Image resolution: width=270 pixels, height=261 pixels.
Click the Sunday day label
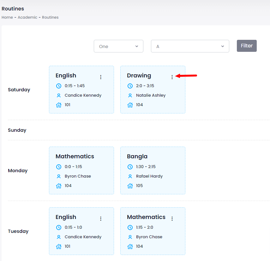point(17,130)
